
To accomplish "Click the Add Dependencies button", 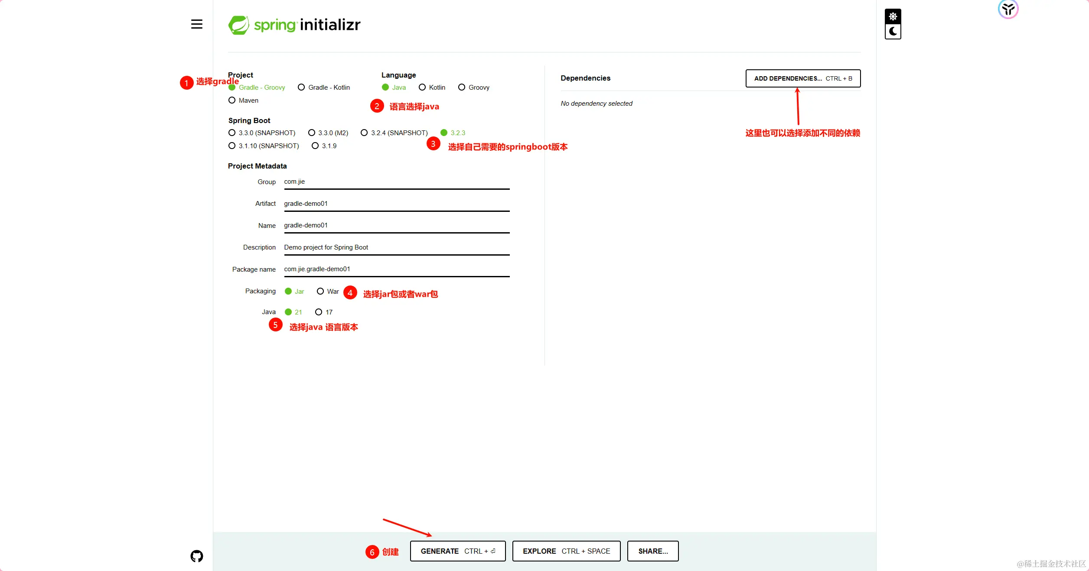I will point(803,78).
